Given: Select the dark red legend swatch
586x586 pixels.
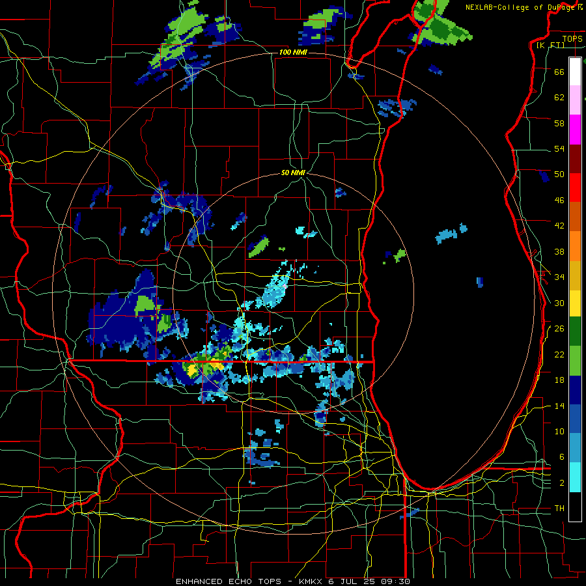Looking at the screenshot, I should tap(575, 159).
